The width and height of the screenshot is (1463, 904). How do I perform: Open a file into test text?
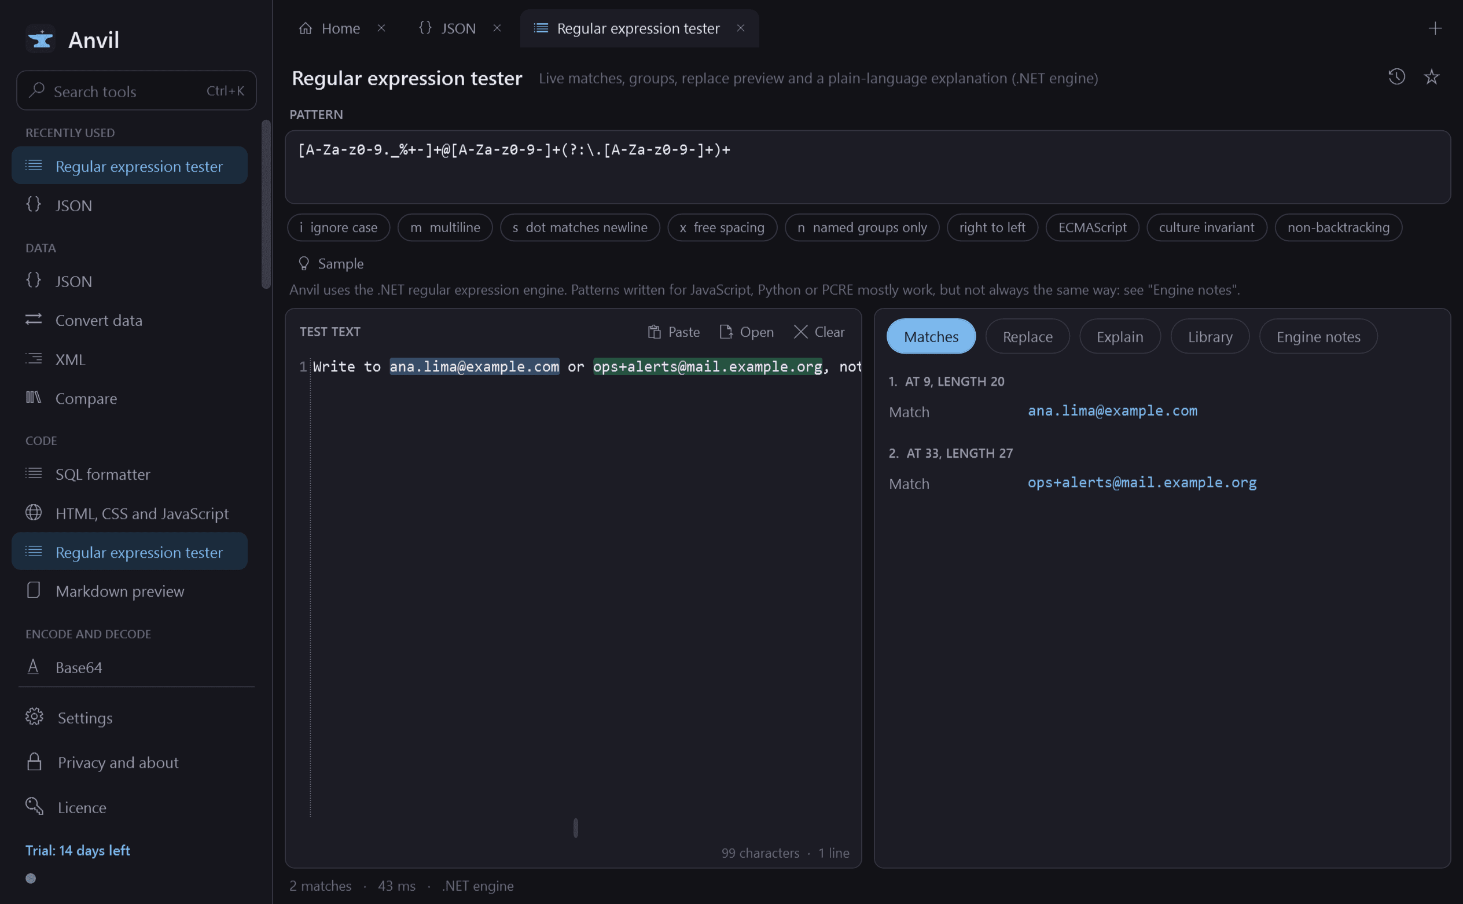click(x=747, y=332)
